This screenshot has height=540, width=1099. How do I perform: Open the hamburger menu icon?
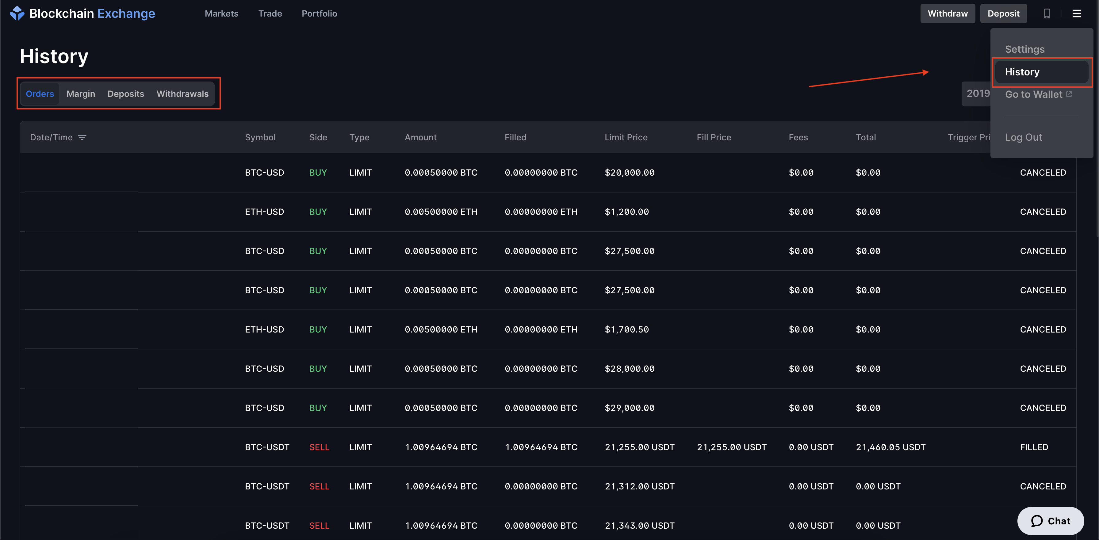(x=1076, y=14)
